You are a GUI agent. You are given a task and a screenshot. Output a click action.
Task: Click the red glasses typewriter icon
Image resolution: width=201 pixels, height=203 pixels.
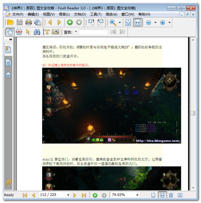[19, 32]
